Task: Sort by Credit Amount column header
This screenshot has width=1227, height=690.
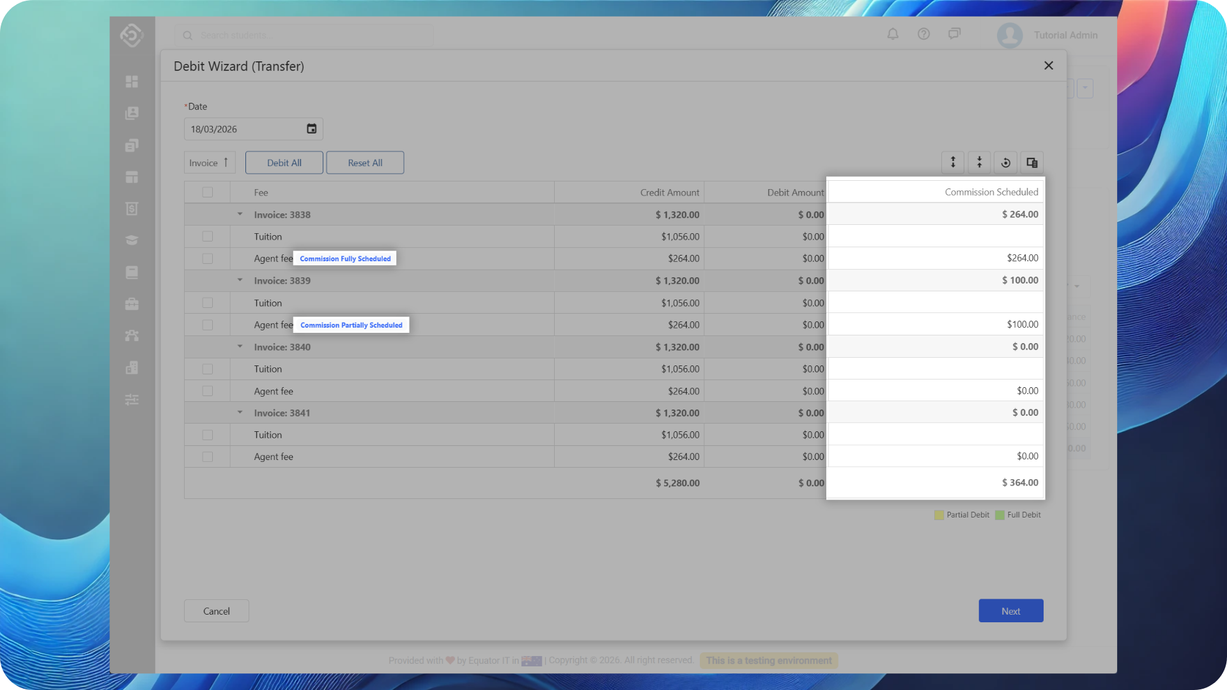Action: pyautogui.click(x=669, y=192)
